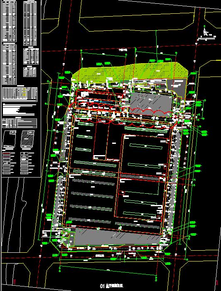Screen dimensions: 221x291
Task: Click the white notes text block
Action: (19, 110)
